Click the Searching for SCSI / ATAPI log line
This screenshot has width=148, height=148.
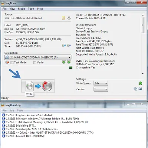(32, 129)
